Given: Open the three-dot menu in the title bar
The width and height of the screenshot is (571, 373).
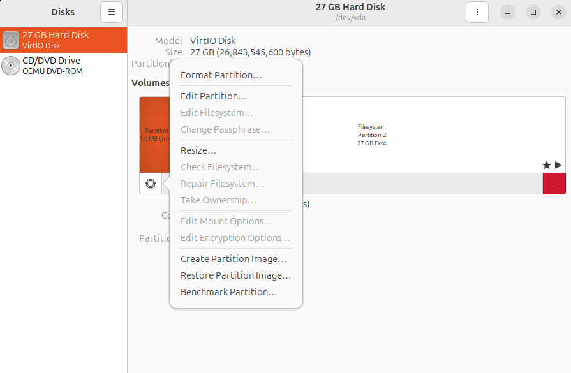Looking at the screenshot, I should point(477,11).
